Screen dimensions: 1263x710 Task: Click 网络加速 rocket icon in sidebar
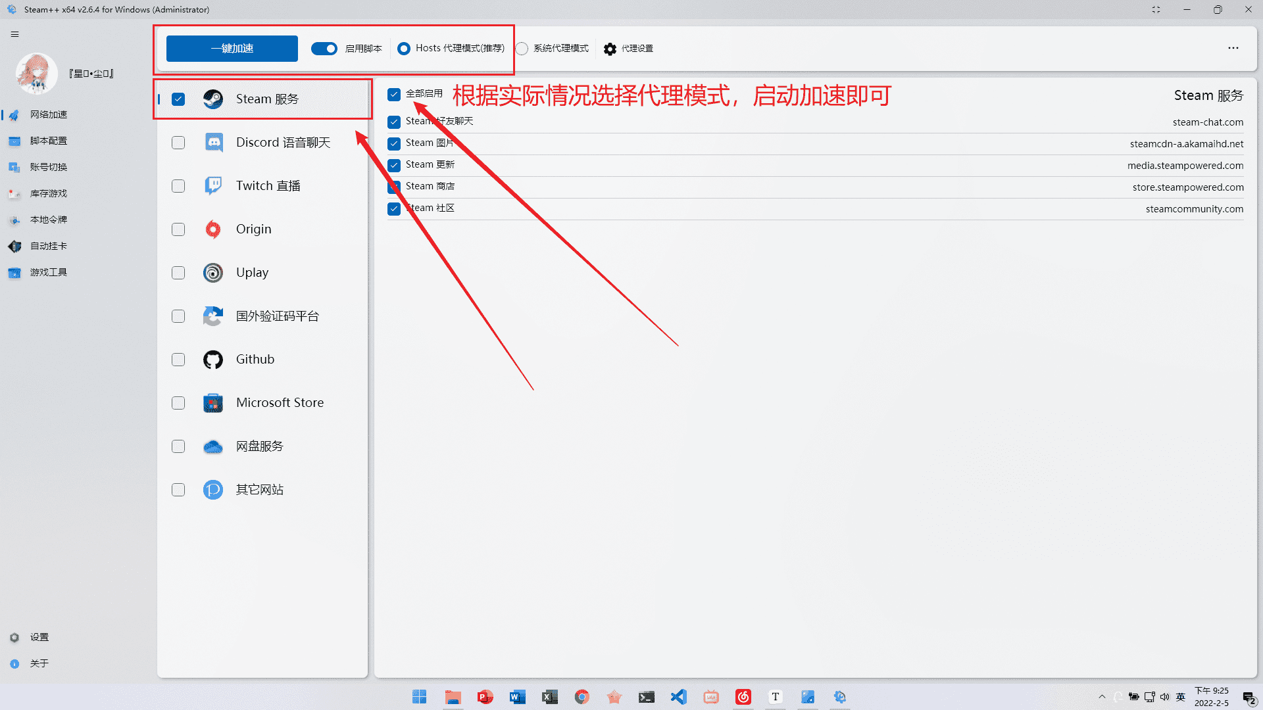click(14, 115)
